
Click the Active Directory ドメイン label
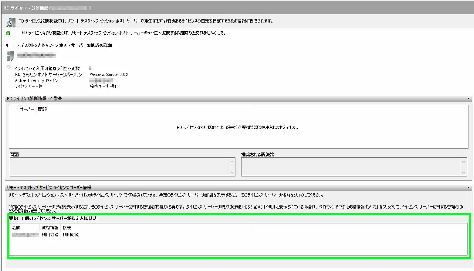pos(37,80)
